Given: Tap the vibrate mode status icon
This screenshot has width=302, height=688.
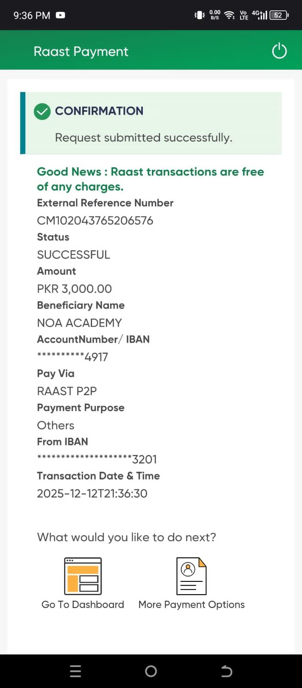Looking at the screenshot, I should tap(200, 15).
